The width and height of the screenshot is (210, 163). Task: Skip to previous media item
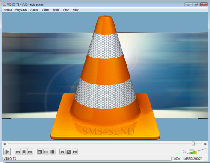(18, 152)
